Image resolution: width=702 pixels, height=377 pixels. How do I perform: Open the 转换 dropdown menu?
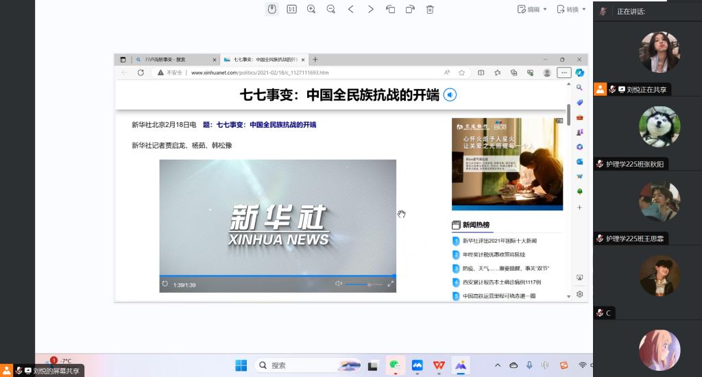571,9
